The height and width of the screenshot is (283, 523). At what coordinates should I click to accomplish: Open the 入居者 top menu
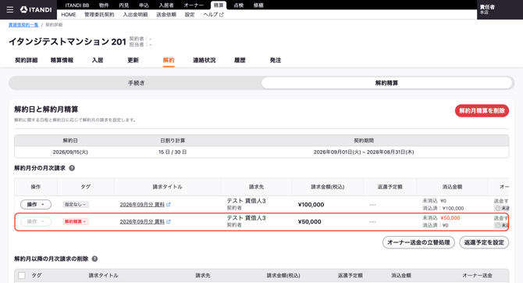coord(166,5)
